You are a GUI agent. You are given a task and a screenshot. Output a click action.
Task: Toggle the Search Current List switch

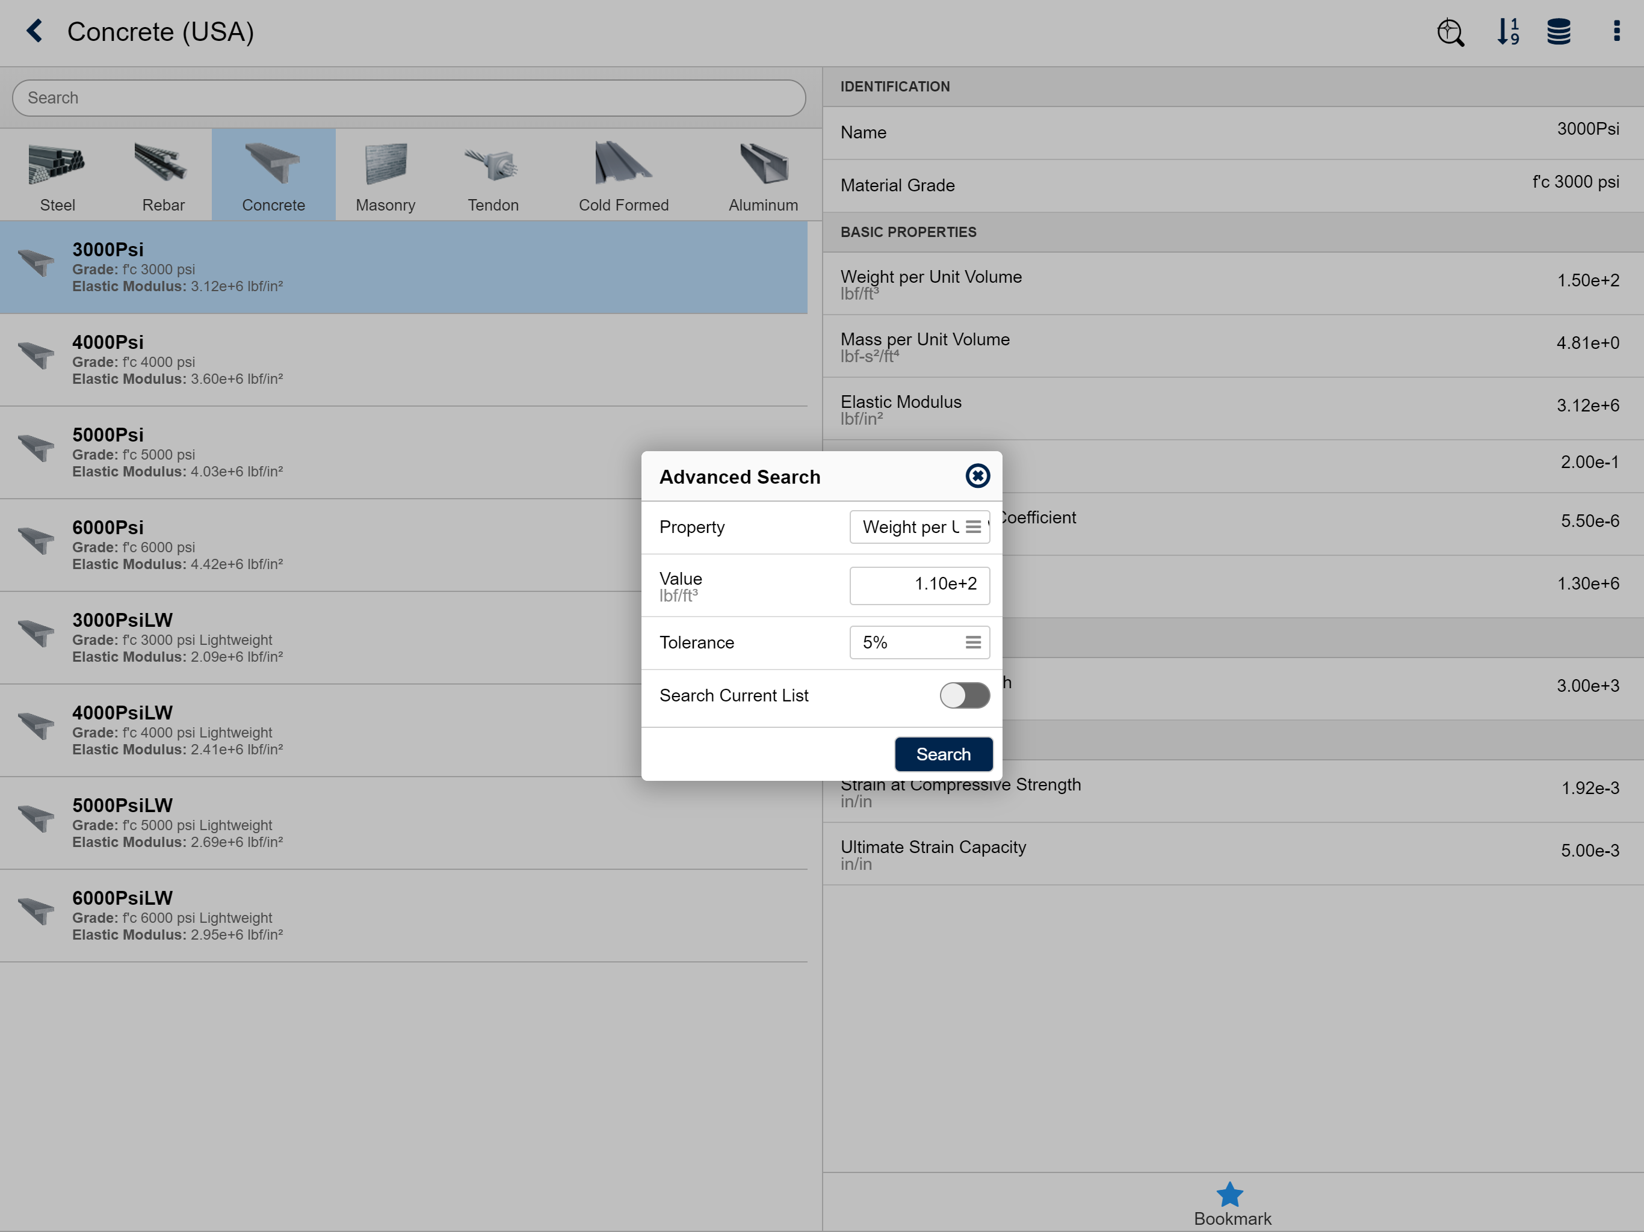coord(964,695)
